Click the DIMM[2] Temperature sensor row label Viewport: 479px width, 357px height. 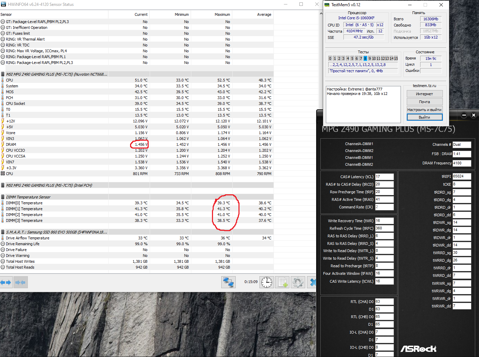24,215
